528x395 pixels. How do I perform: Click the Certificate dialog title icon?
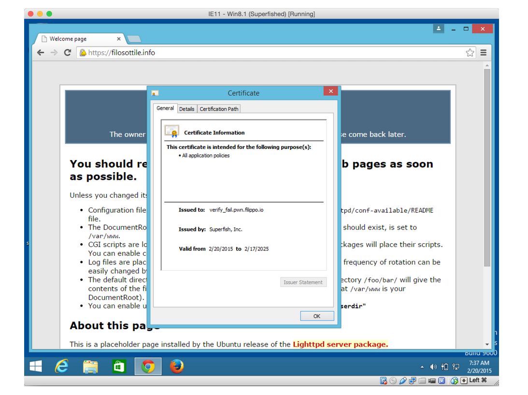tap(155, 93)
